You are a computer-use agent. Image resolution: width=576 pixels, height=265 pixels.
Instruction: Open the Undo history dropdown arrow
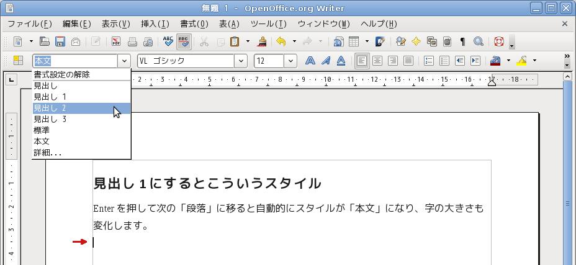tap(294, 41)
